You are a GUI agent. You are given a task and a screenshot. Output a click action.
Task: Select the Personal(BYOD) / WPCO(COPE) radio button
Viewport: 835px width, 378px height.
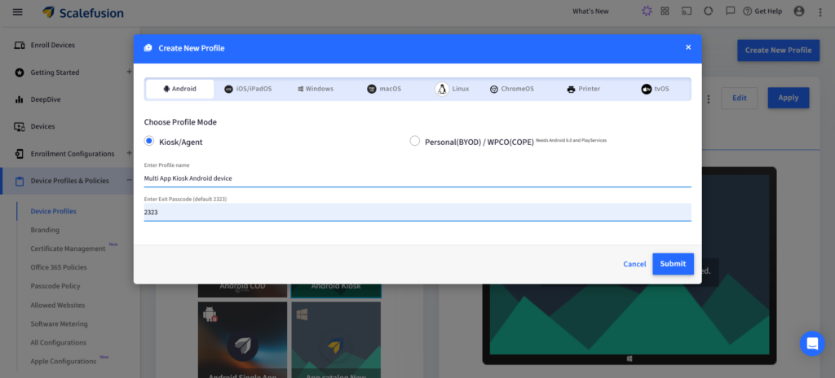coord(414,141)
